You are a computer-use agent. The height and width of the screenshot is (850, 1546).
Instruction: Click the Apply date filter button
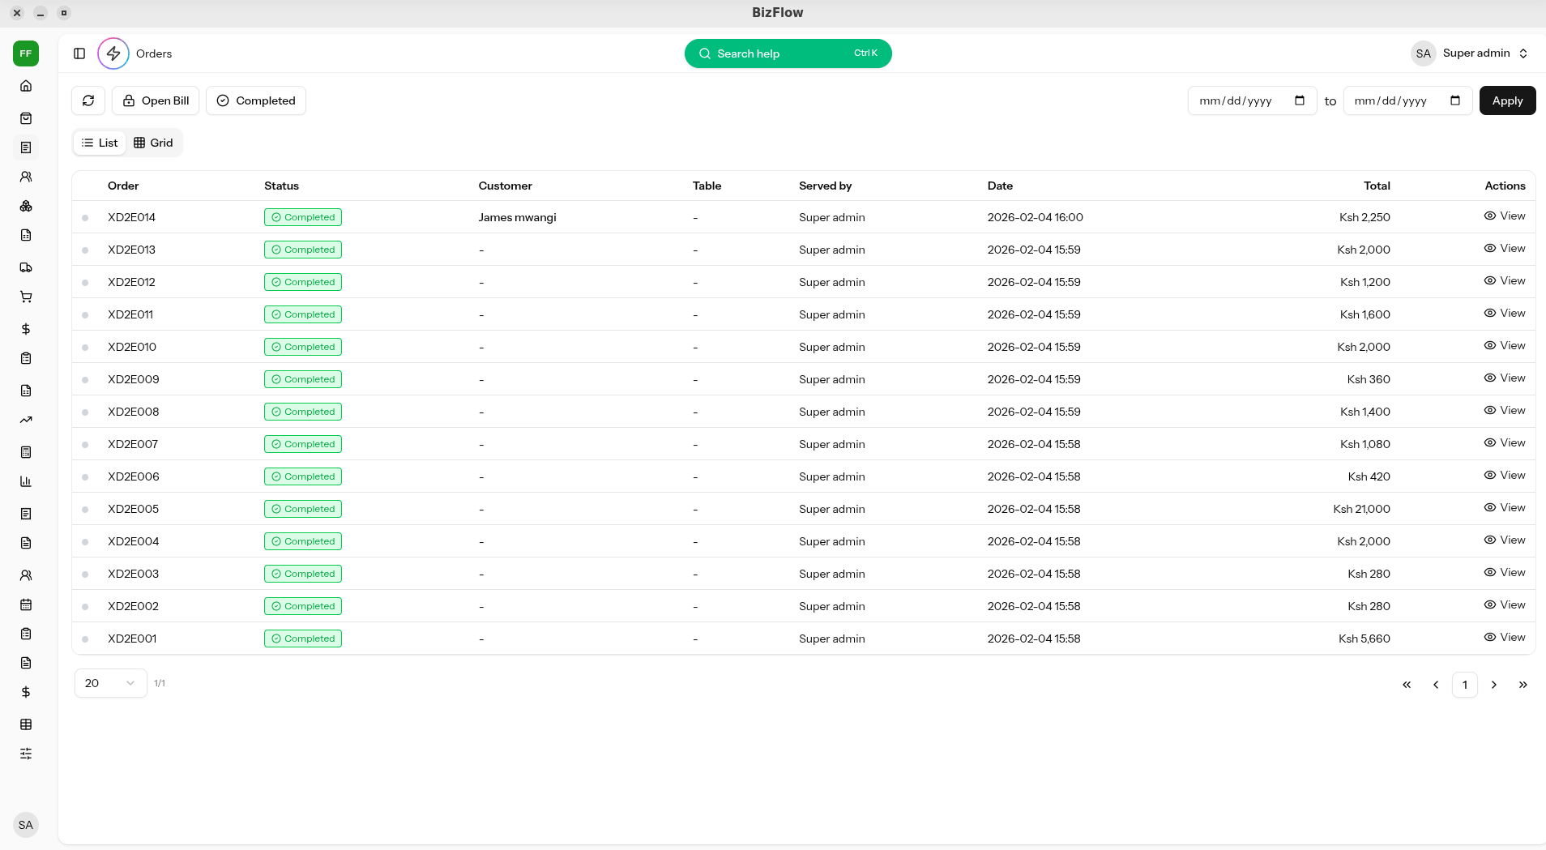[x=1506, y=100]
